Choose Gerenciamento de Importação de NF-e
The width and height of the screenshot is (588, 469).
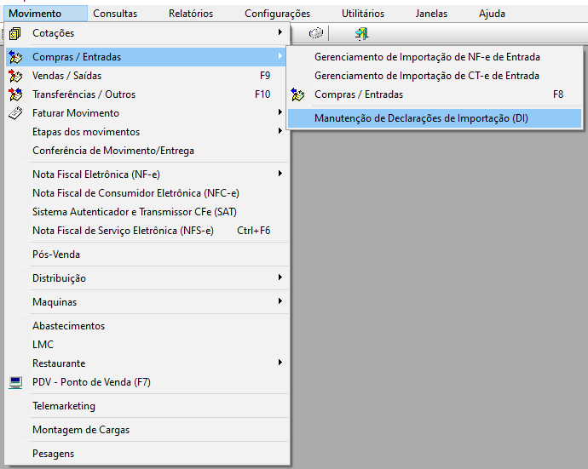(x=427, y=57)
